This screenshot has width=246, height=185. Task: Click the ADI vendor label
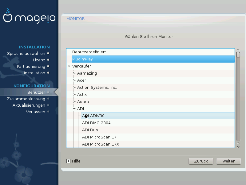pos(81,109)
